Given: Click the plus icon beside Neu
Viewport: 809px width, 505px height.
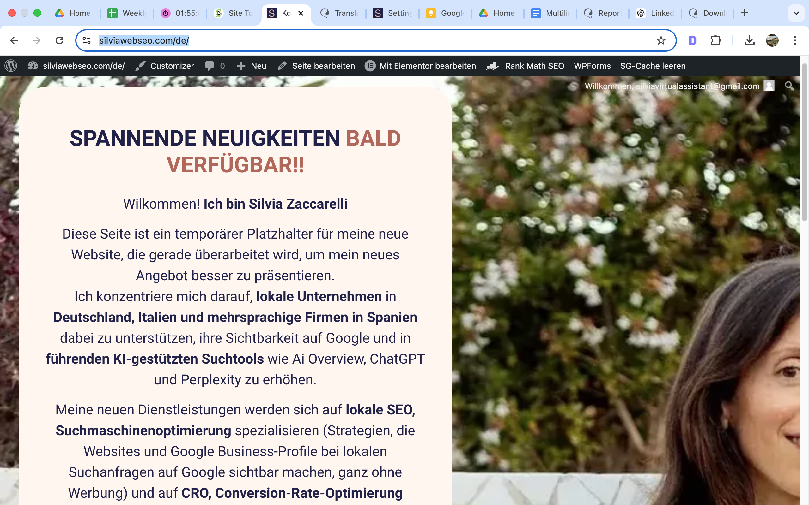Looking at the screenshot, I should point(241,66).
